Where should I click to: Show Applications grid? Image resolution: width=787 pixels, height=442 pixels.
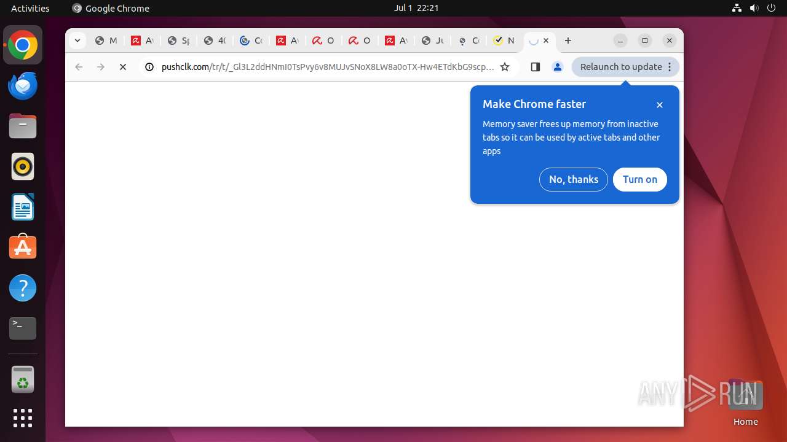pyautogui.click(x=23, y=418)
